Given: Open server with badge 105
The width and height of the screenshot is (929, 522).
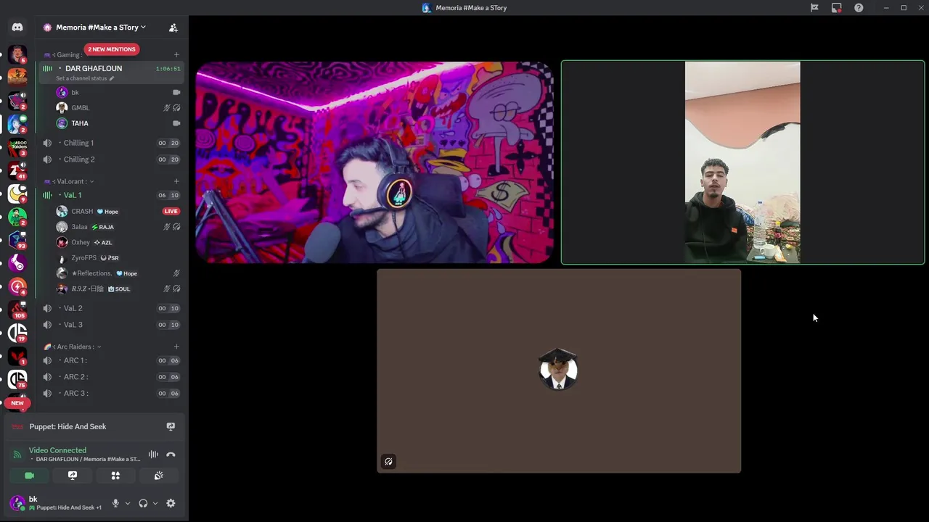Looking at the screenshot, I should pos(17,310).
